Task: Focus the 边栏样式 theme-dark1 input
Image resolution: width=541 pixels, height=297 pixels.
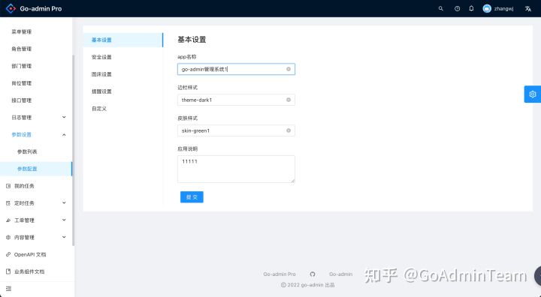Action: coord(236,100)
